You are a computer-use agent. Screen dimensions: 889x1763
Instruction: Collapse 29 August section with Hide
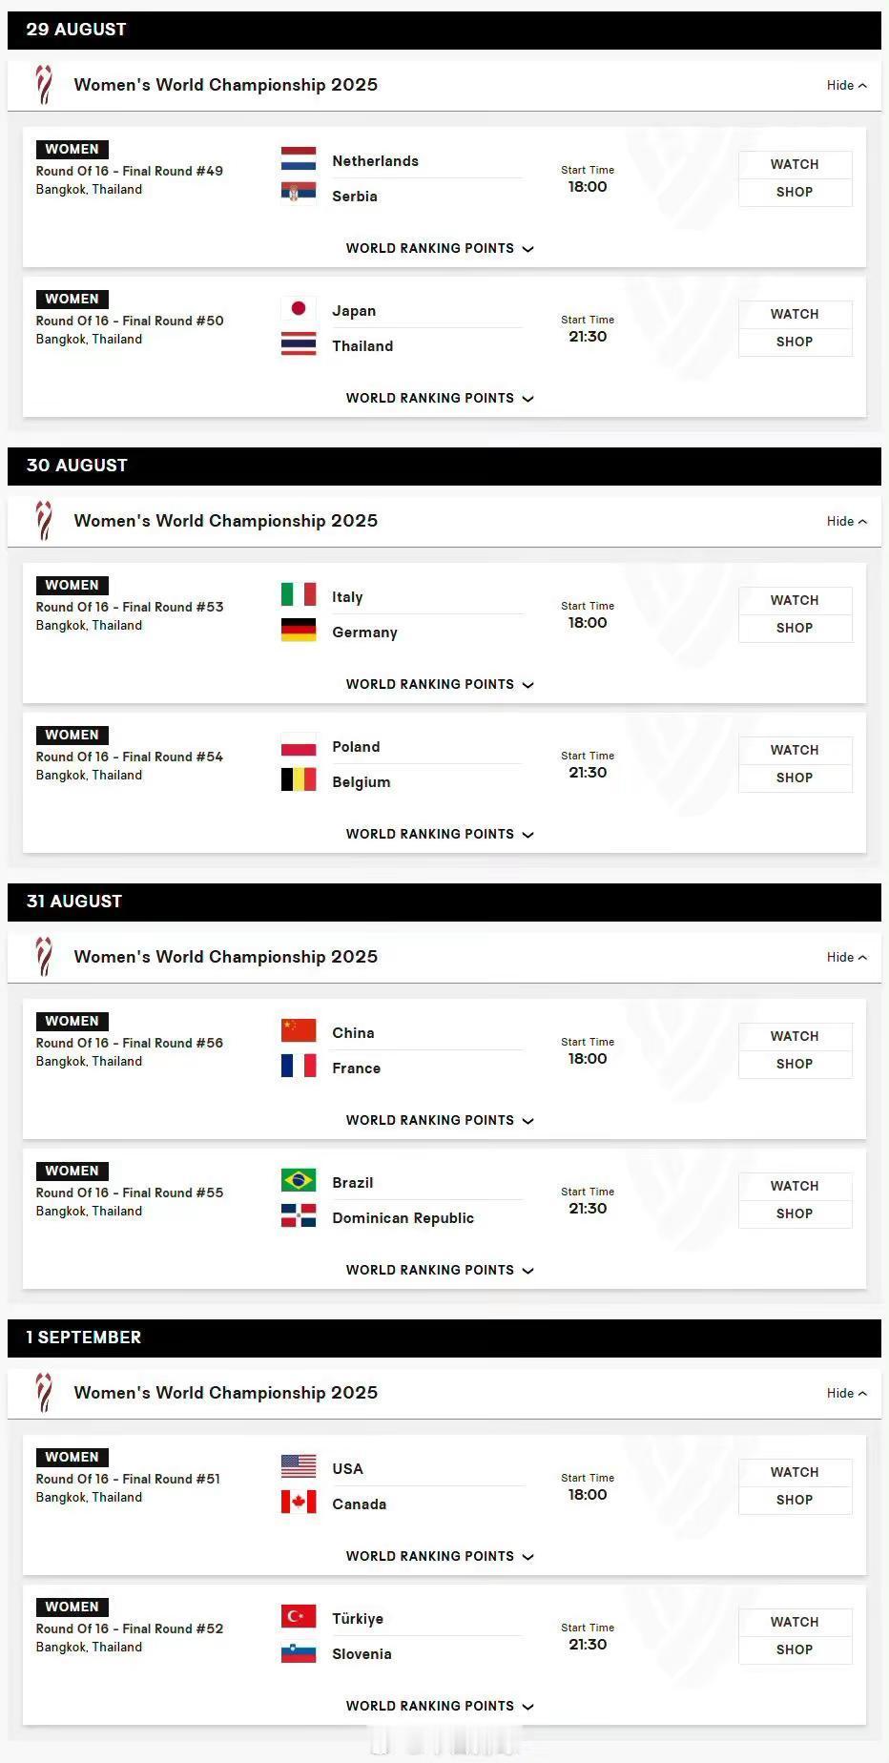click(x=847, y=85)
